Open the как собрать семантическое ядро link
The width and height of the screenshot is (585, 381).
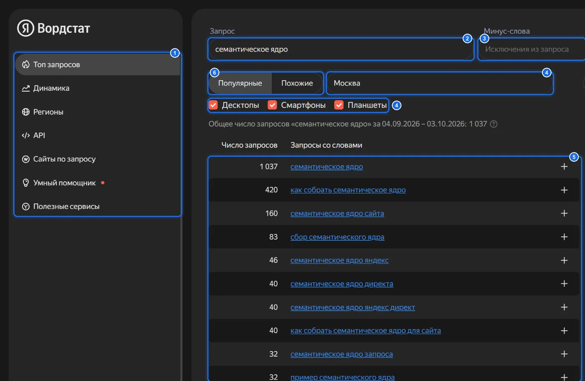(x=348, y=190)
